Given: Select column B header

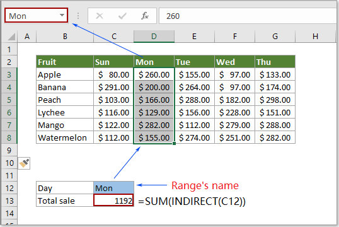Looking at the screenshot, I should pyautogui.click(x=65, y=37).
